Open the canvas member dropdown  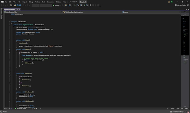coord(151,12)
